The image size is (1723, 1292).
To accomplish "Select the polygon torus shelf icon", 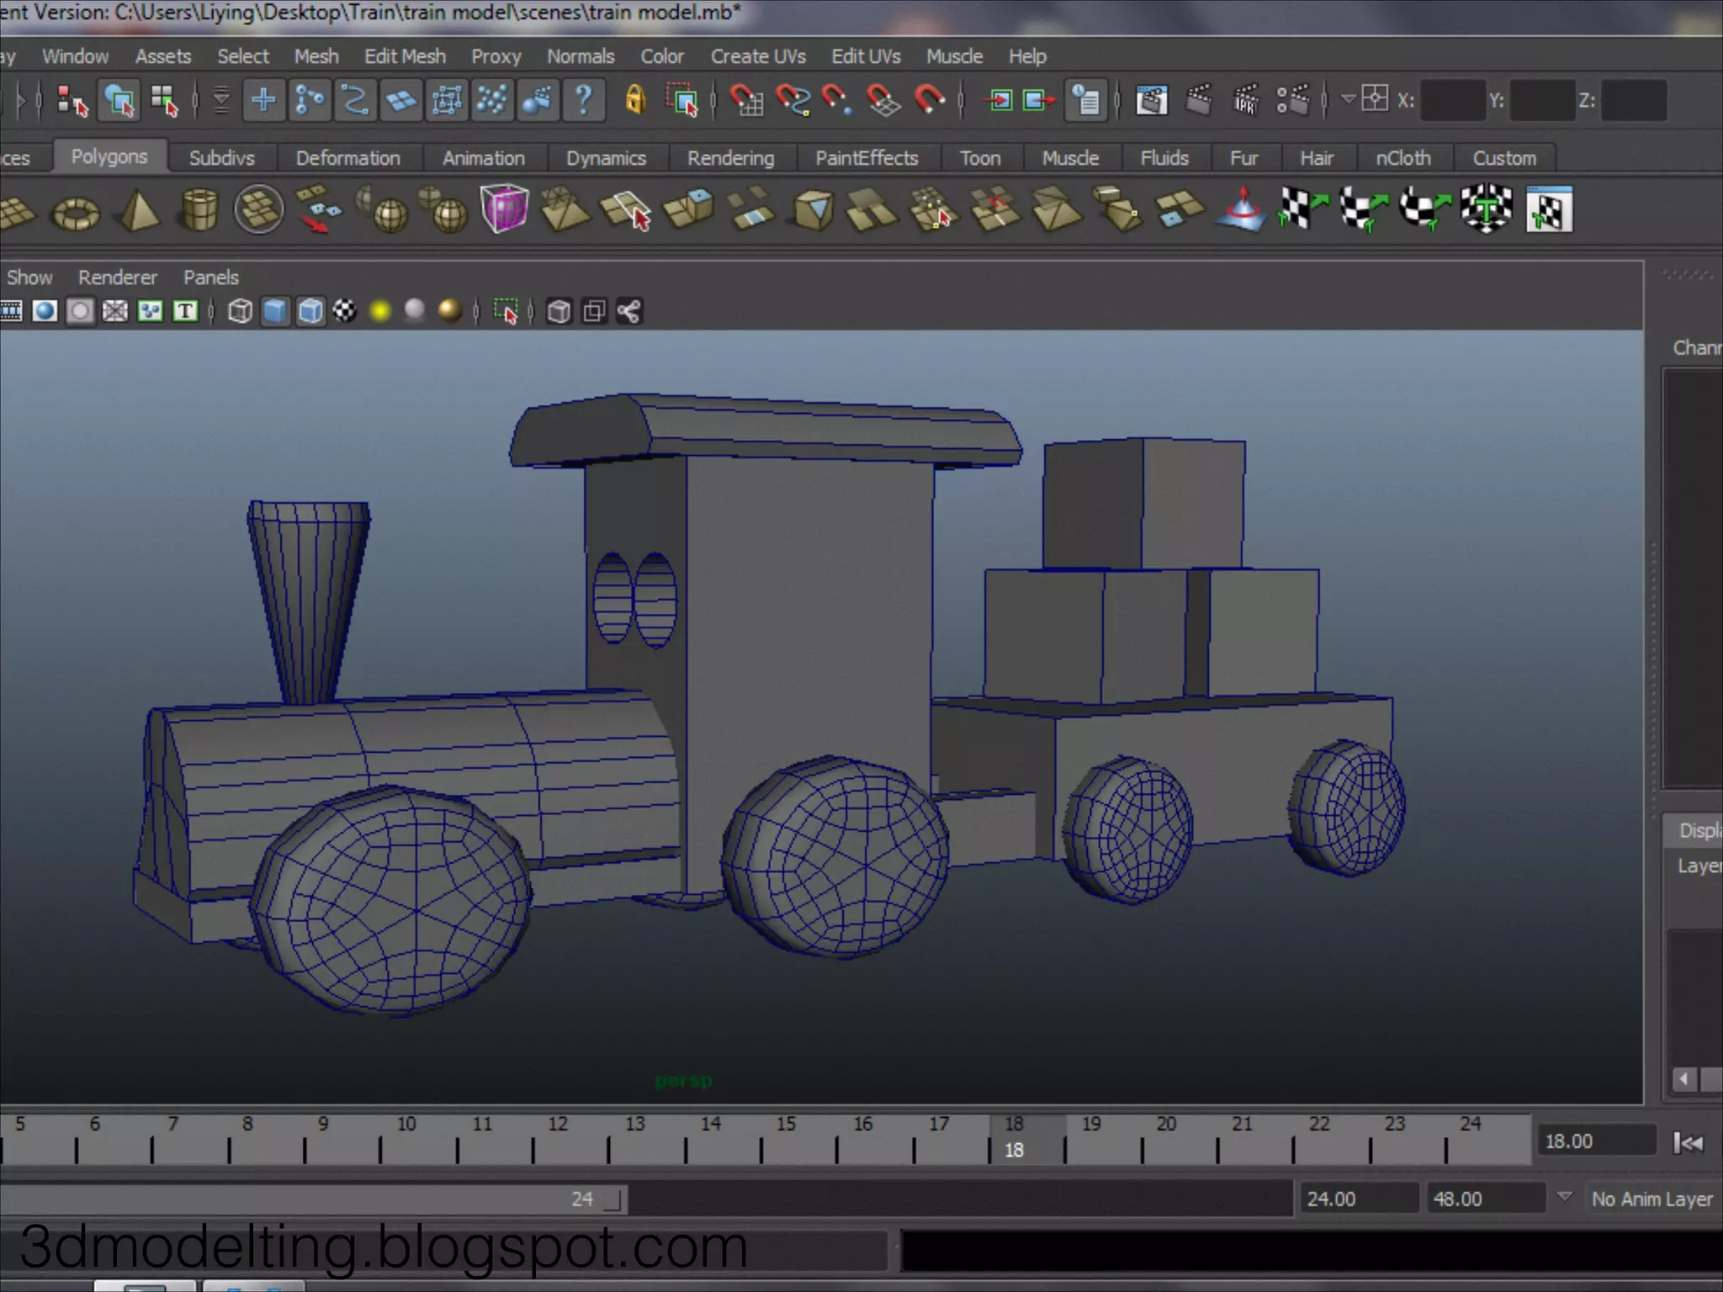I will point(76,212).
